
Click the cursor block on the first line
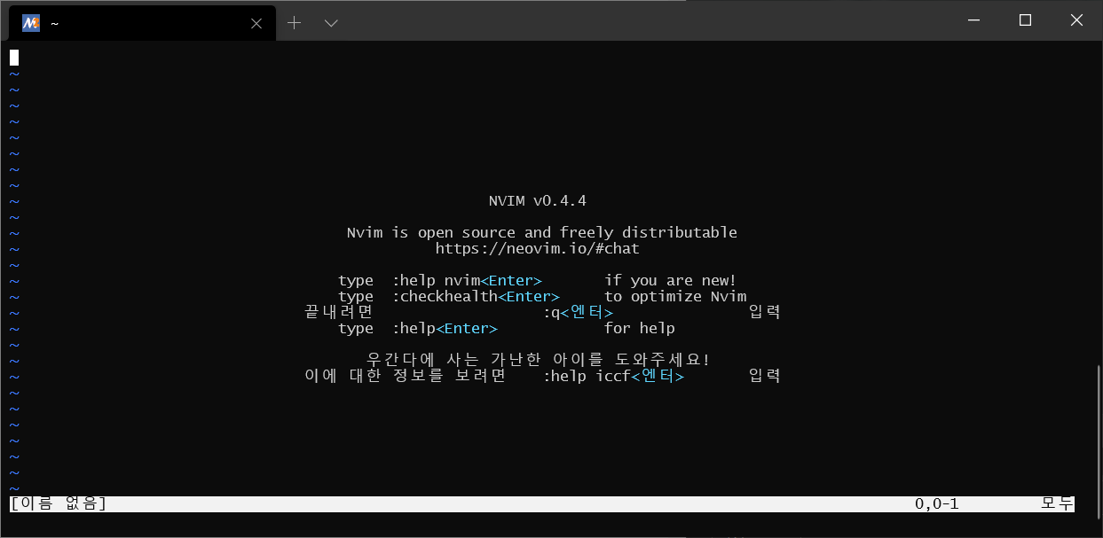[14, 58]
